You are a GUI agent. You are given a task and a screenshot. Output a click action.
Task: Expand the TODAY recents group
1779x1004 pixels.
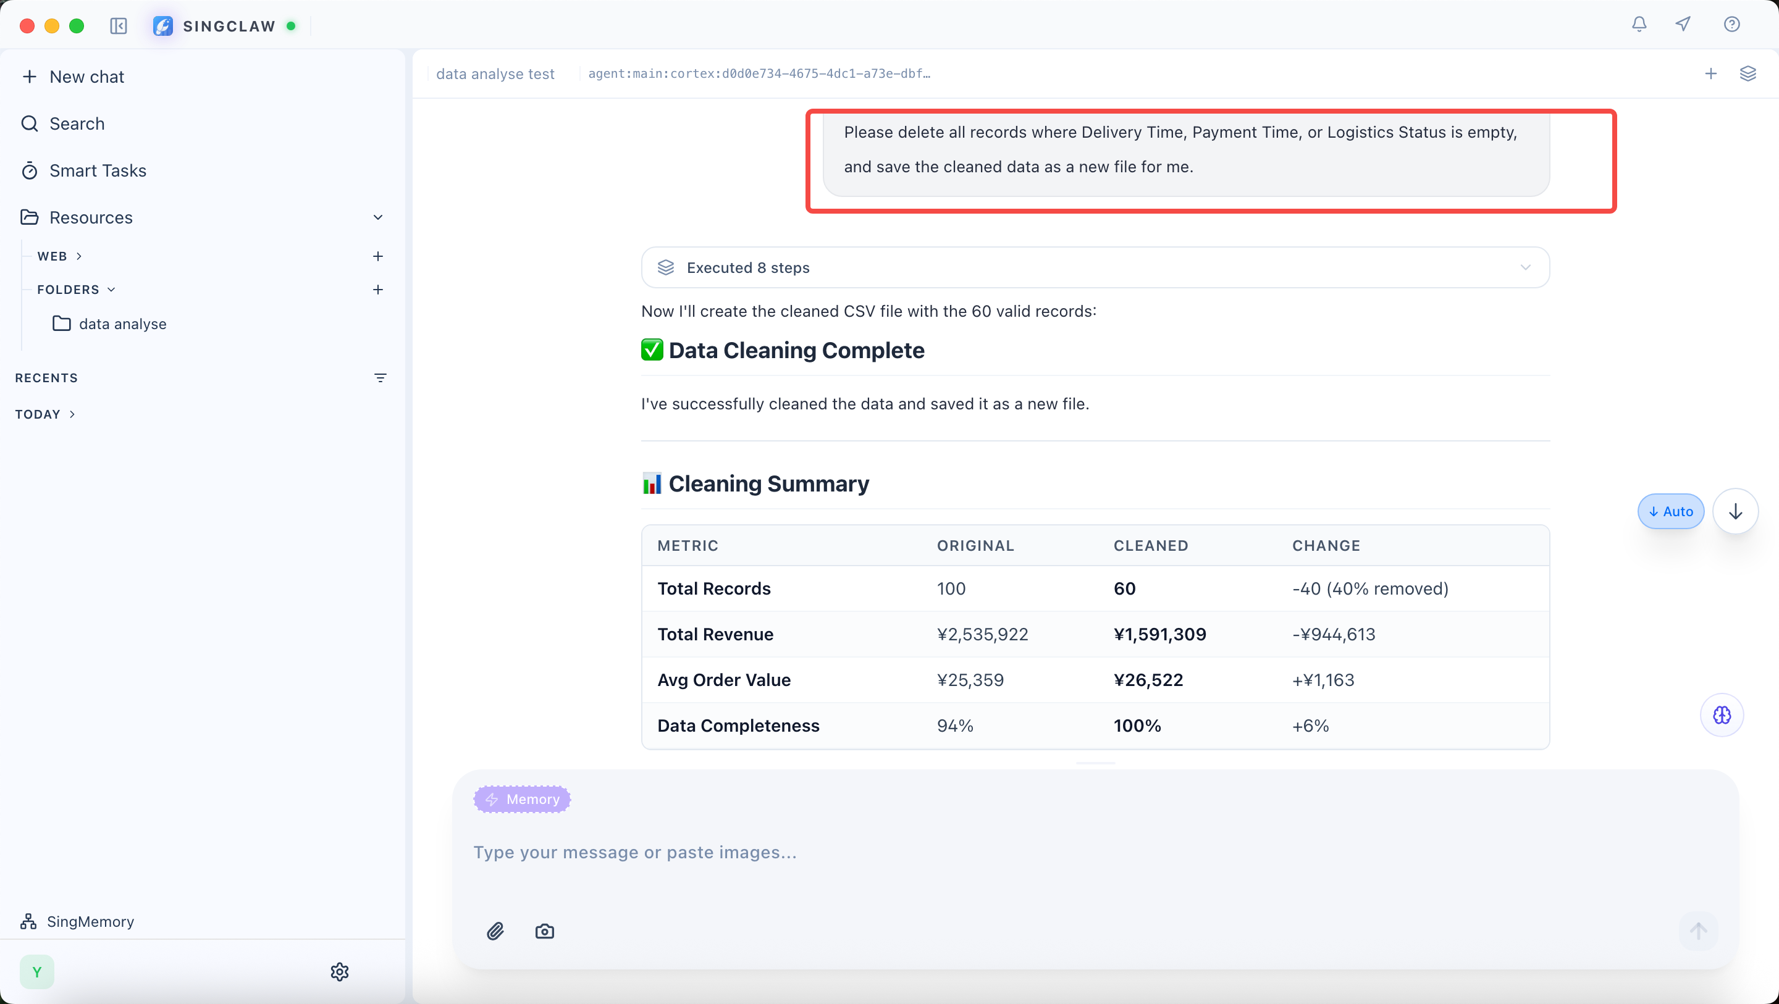click(46, 414)
